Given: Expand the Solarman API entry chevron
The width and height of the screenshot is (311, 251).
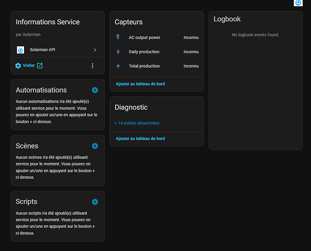Looking at the screenshot, I should 95,50.
